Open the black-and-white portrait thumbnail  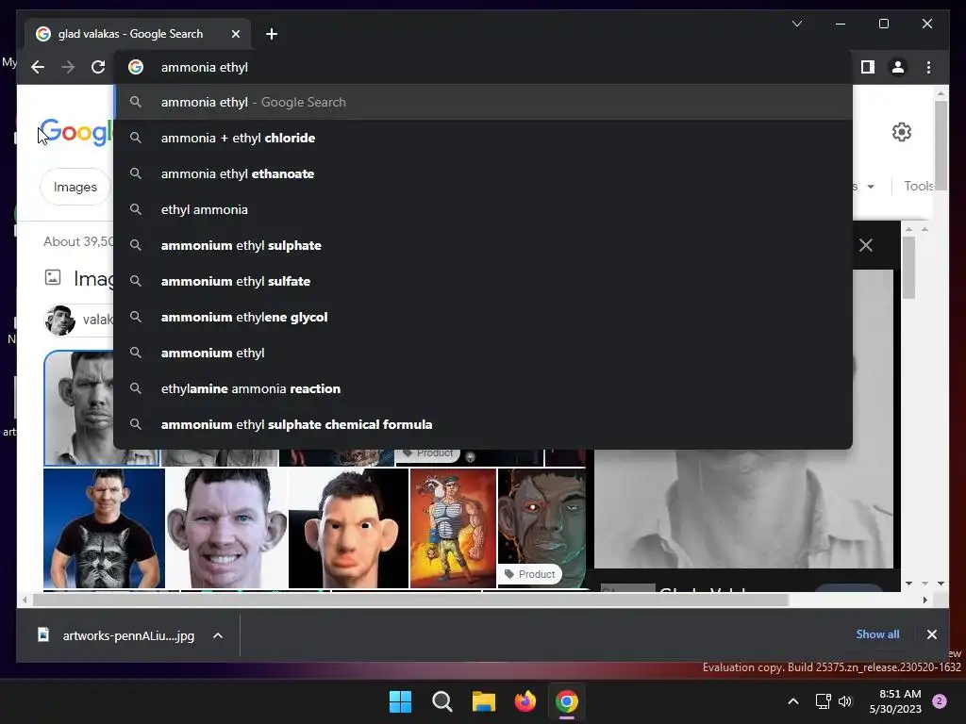click(x=79, y=407)
